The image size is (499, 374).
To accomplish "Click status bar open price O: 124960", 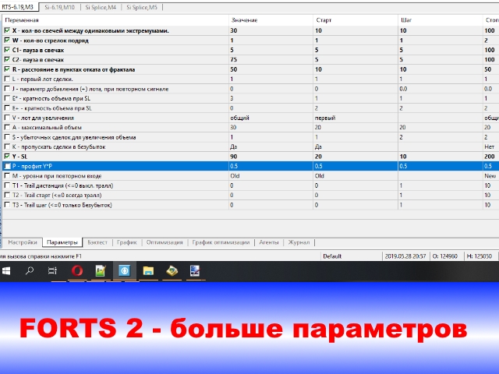I will [444, 256].
